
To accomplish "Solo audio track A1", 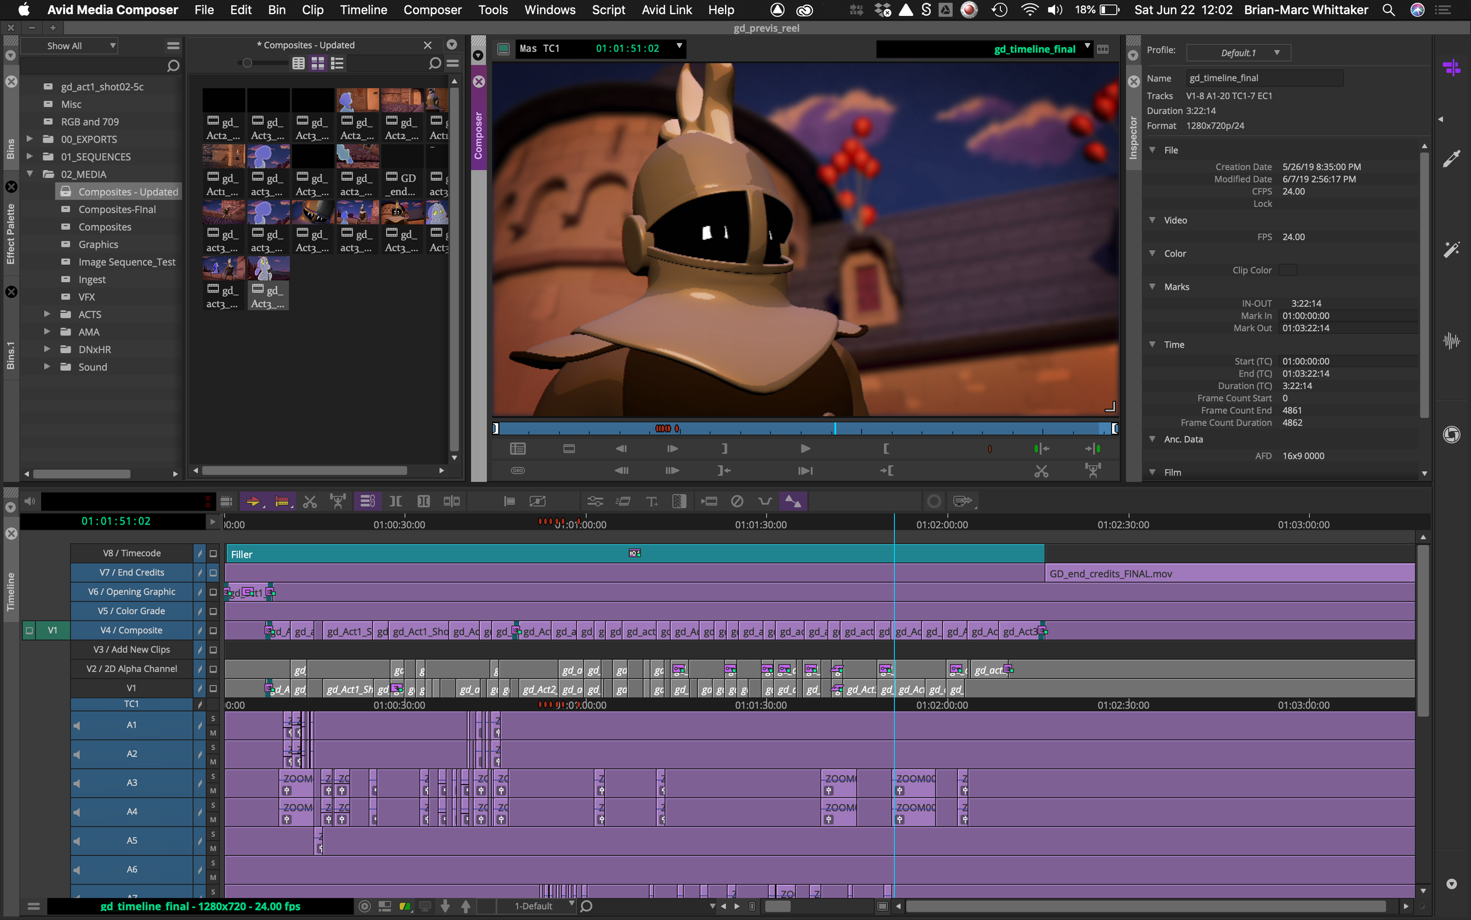I will pos(213,719).
